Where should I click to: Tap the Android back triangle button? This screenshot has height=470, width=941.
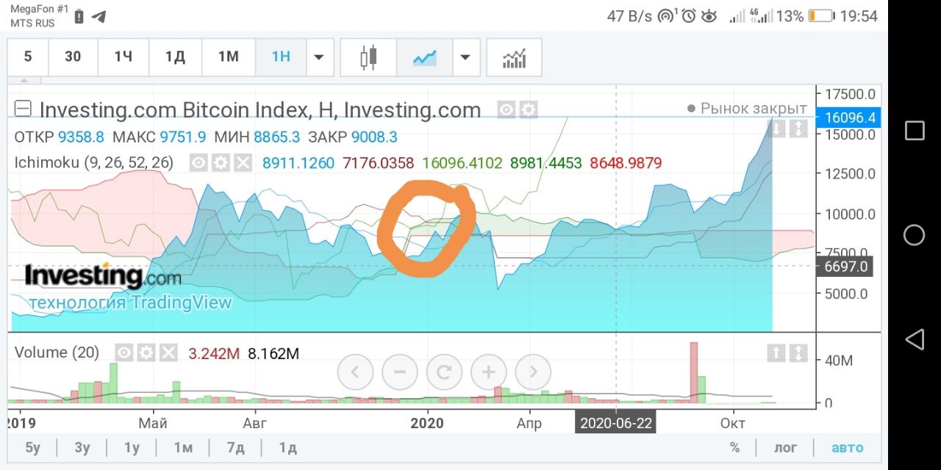coord(914,339)
